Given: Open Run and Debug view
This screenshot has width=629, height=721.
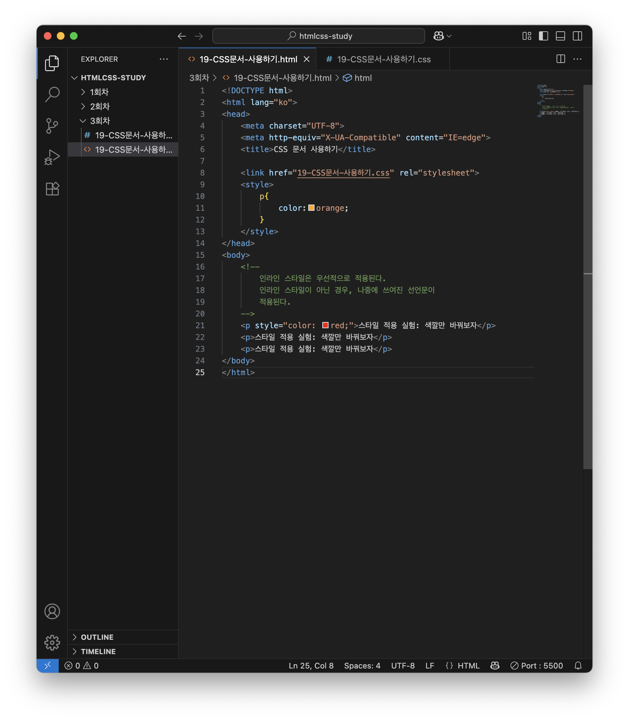Looking at the screenshot, I should pyautogui.click(x=52, y=157).
